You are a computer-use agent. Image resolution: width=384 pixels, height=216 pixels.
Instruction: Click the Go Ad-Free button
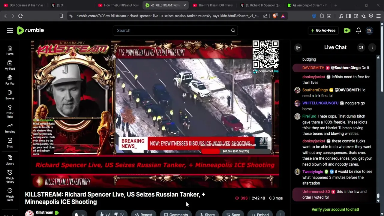point(323,30)
